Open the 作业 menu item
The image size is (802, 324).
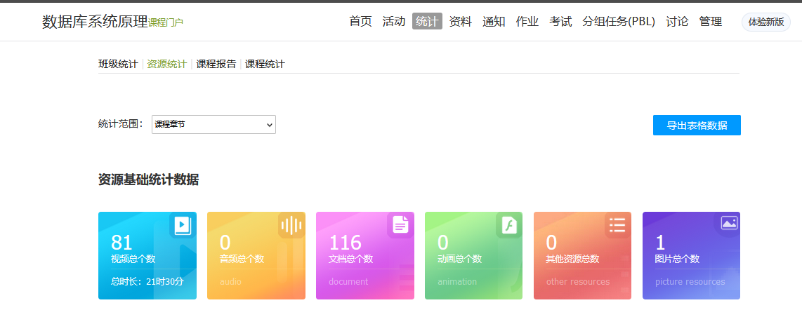click(527, 22)
